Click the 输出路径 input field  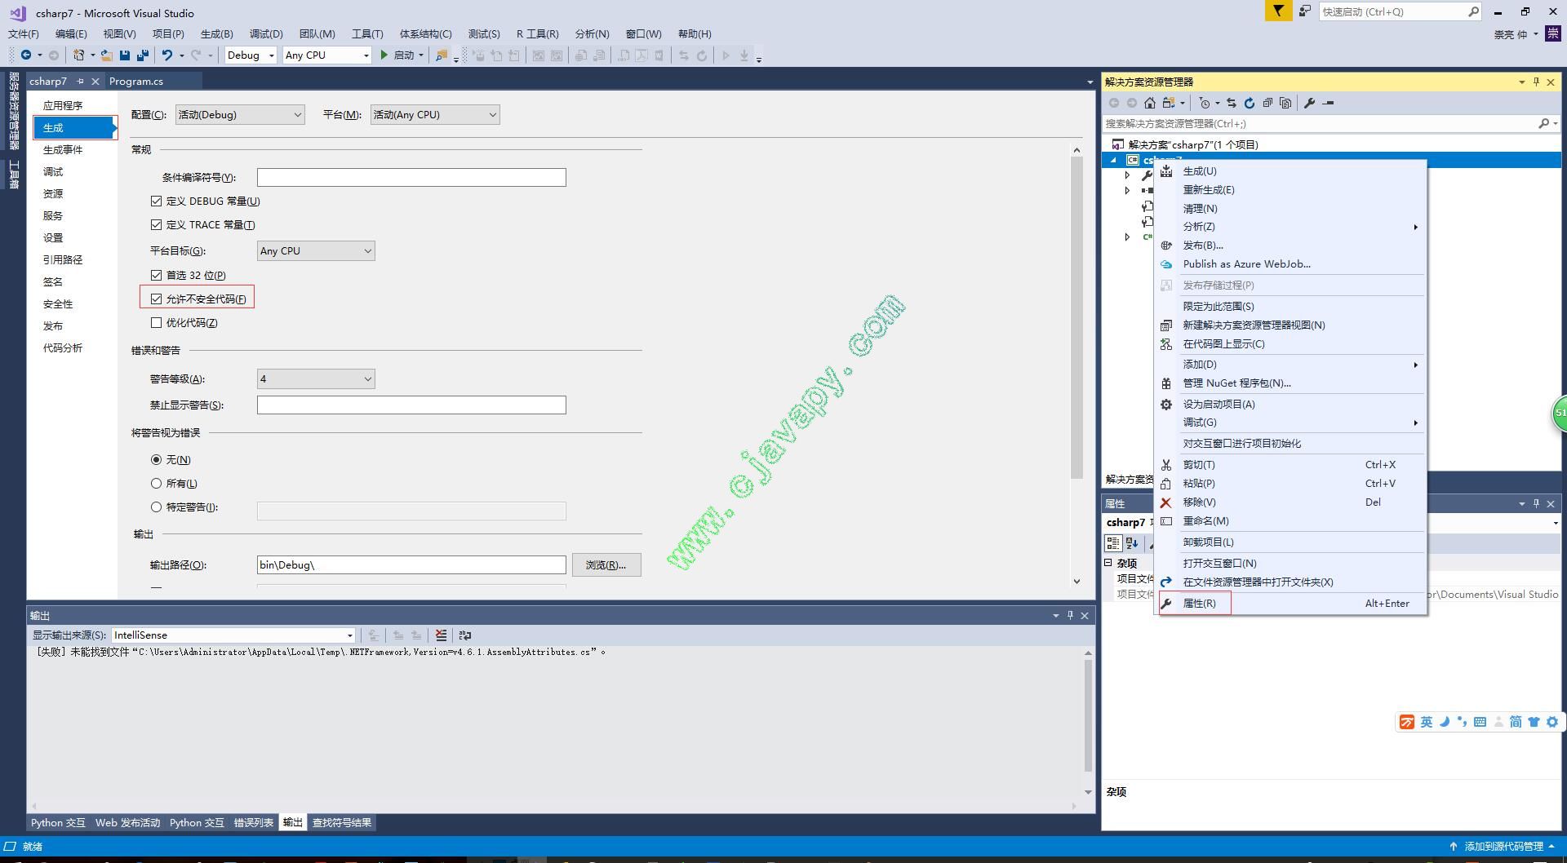point(411,564)
